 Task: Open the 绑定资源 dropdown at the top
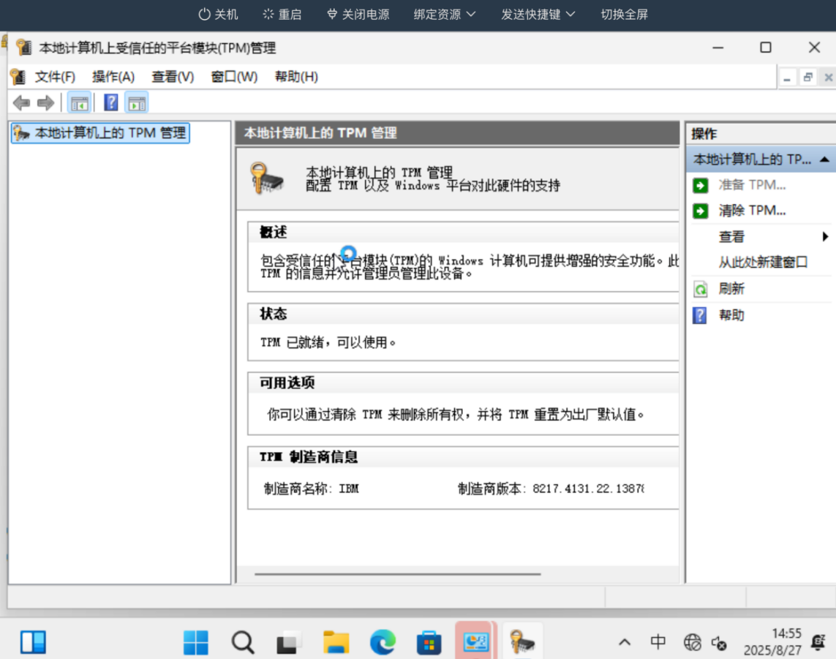[445, 15]
